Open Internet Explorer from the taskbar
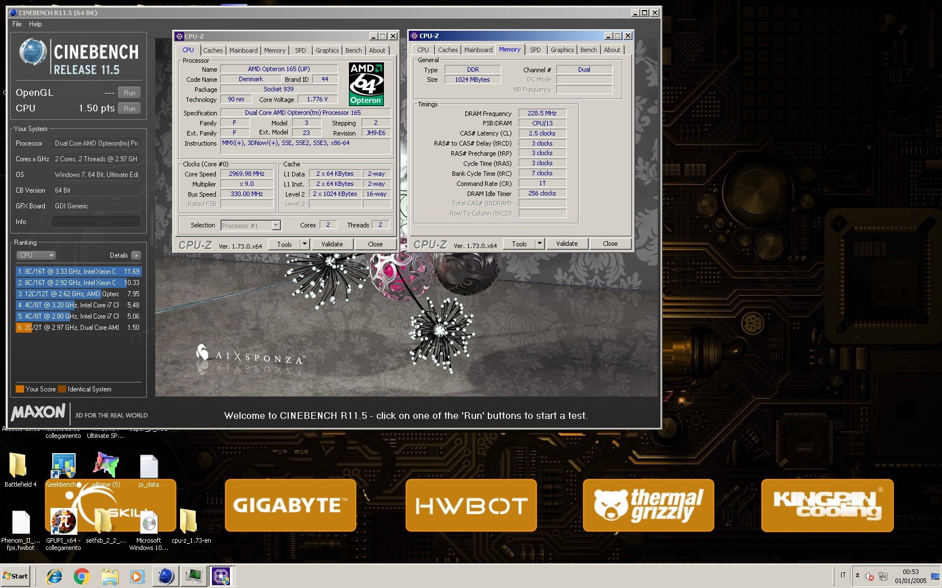 click(x=54, y=576)
